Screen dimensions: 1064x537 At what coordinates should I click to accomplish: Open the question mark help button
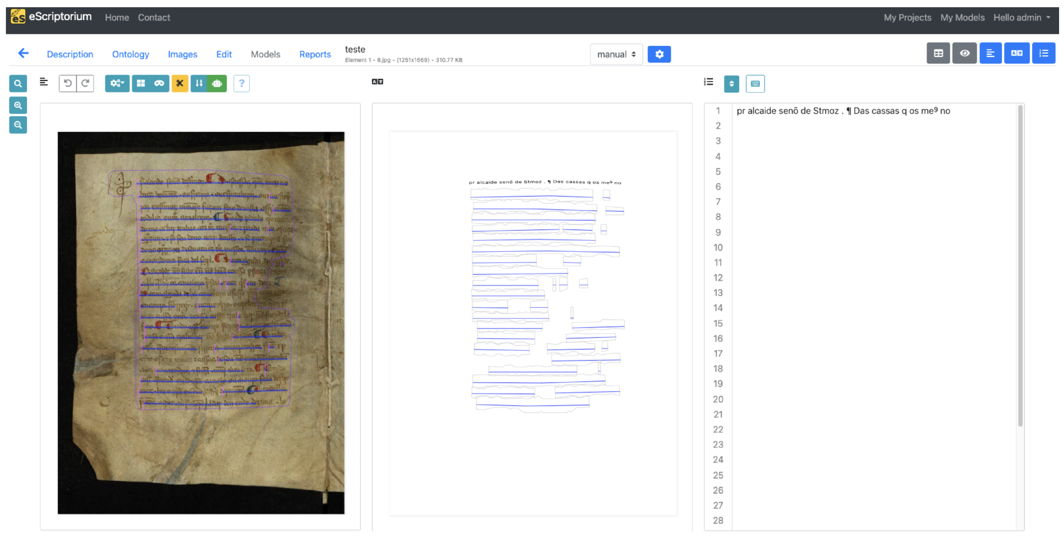click(x=242, y=83)
